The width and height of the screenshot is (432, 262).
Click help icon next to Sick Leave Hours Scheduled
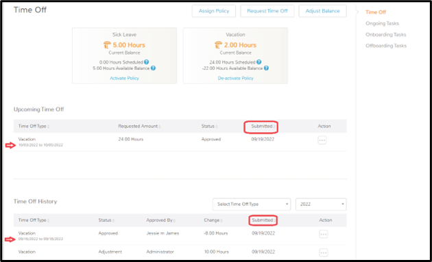pos(146,62)
